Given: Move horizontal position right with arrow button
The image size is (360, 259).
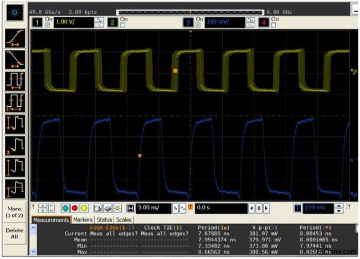Looking at the screenshot, I should [x=266, y=208].
